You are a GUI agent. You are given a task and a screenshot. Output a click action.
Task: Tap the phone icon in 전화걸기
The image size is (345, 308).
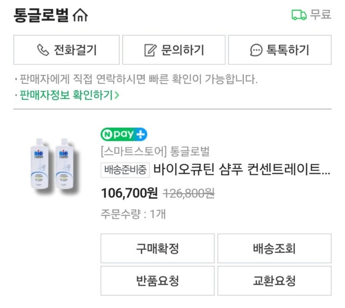click(x=43, y=50)
